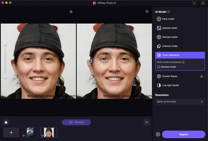208x141 pixels.
Task: Zoom in with the plus icon
Action: pos(5,45)
